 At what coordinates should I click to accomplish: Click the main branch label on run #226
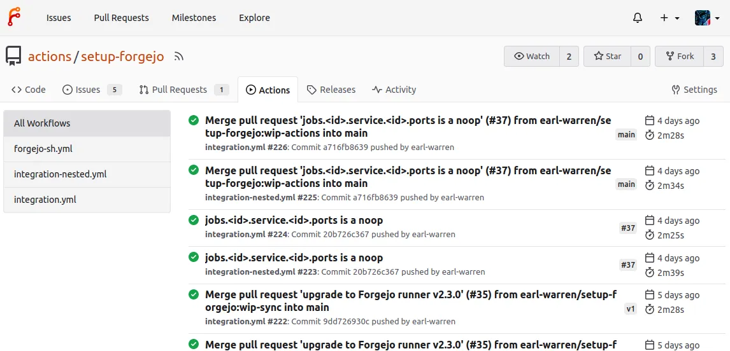coord(626,135)
